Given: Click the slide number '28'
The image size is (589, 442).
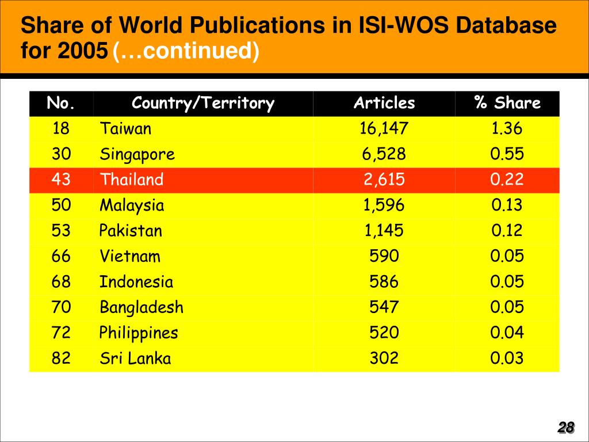Looking at the screenshot, I should click(566, 428).
